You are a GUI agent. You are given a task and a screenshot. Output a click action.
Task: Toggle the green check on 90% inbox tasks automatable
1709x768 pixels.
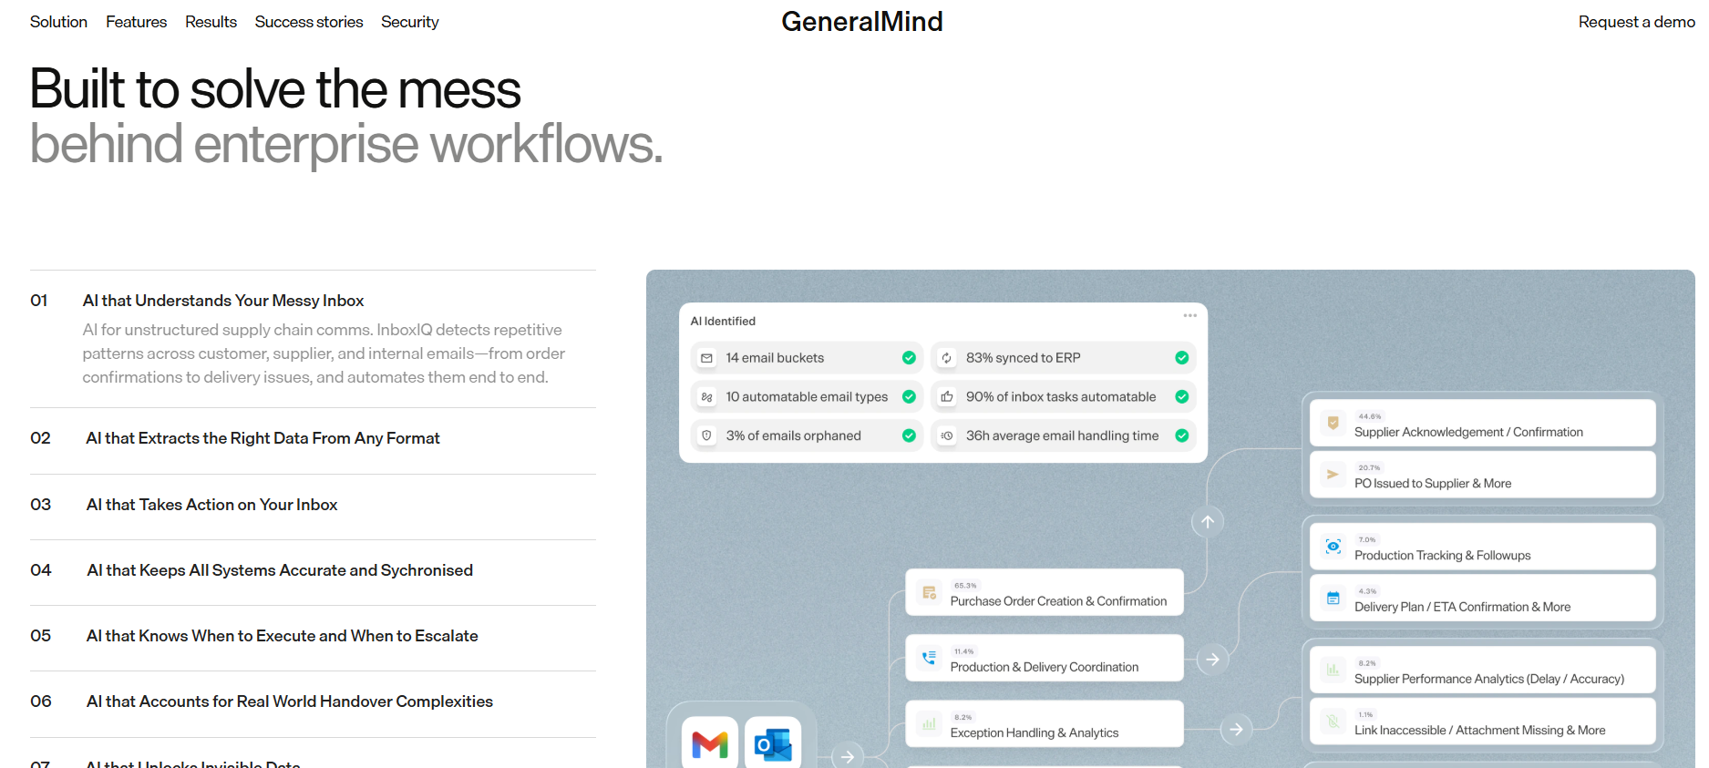click(1181, 397)
